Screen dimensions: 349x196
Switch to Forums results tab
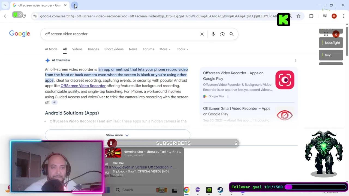pyautogui.click(x=148, y=49)
